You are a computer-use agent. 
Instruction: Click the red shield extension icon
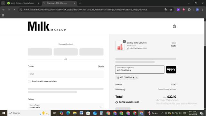(x=184, y=10)
